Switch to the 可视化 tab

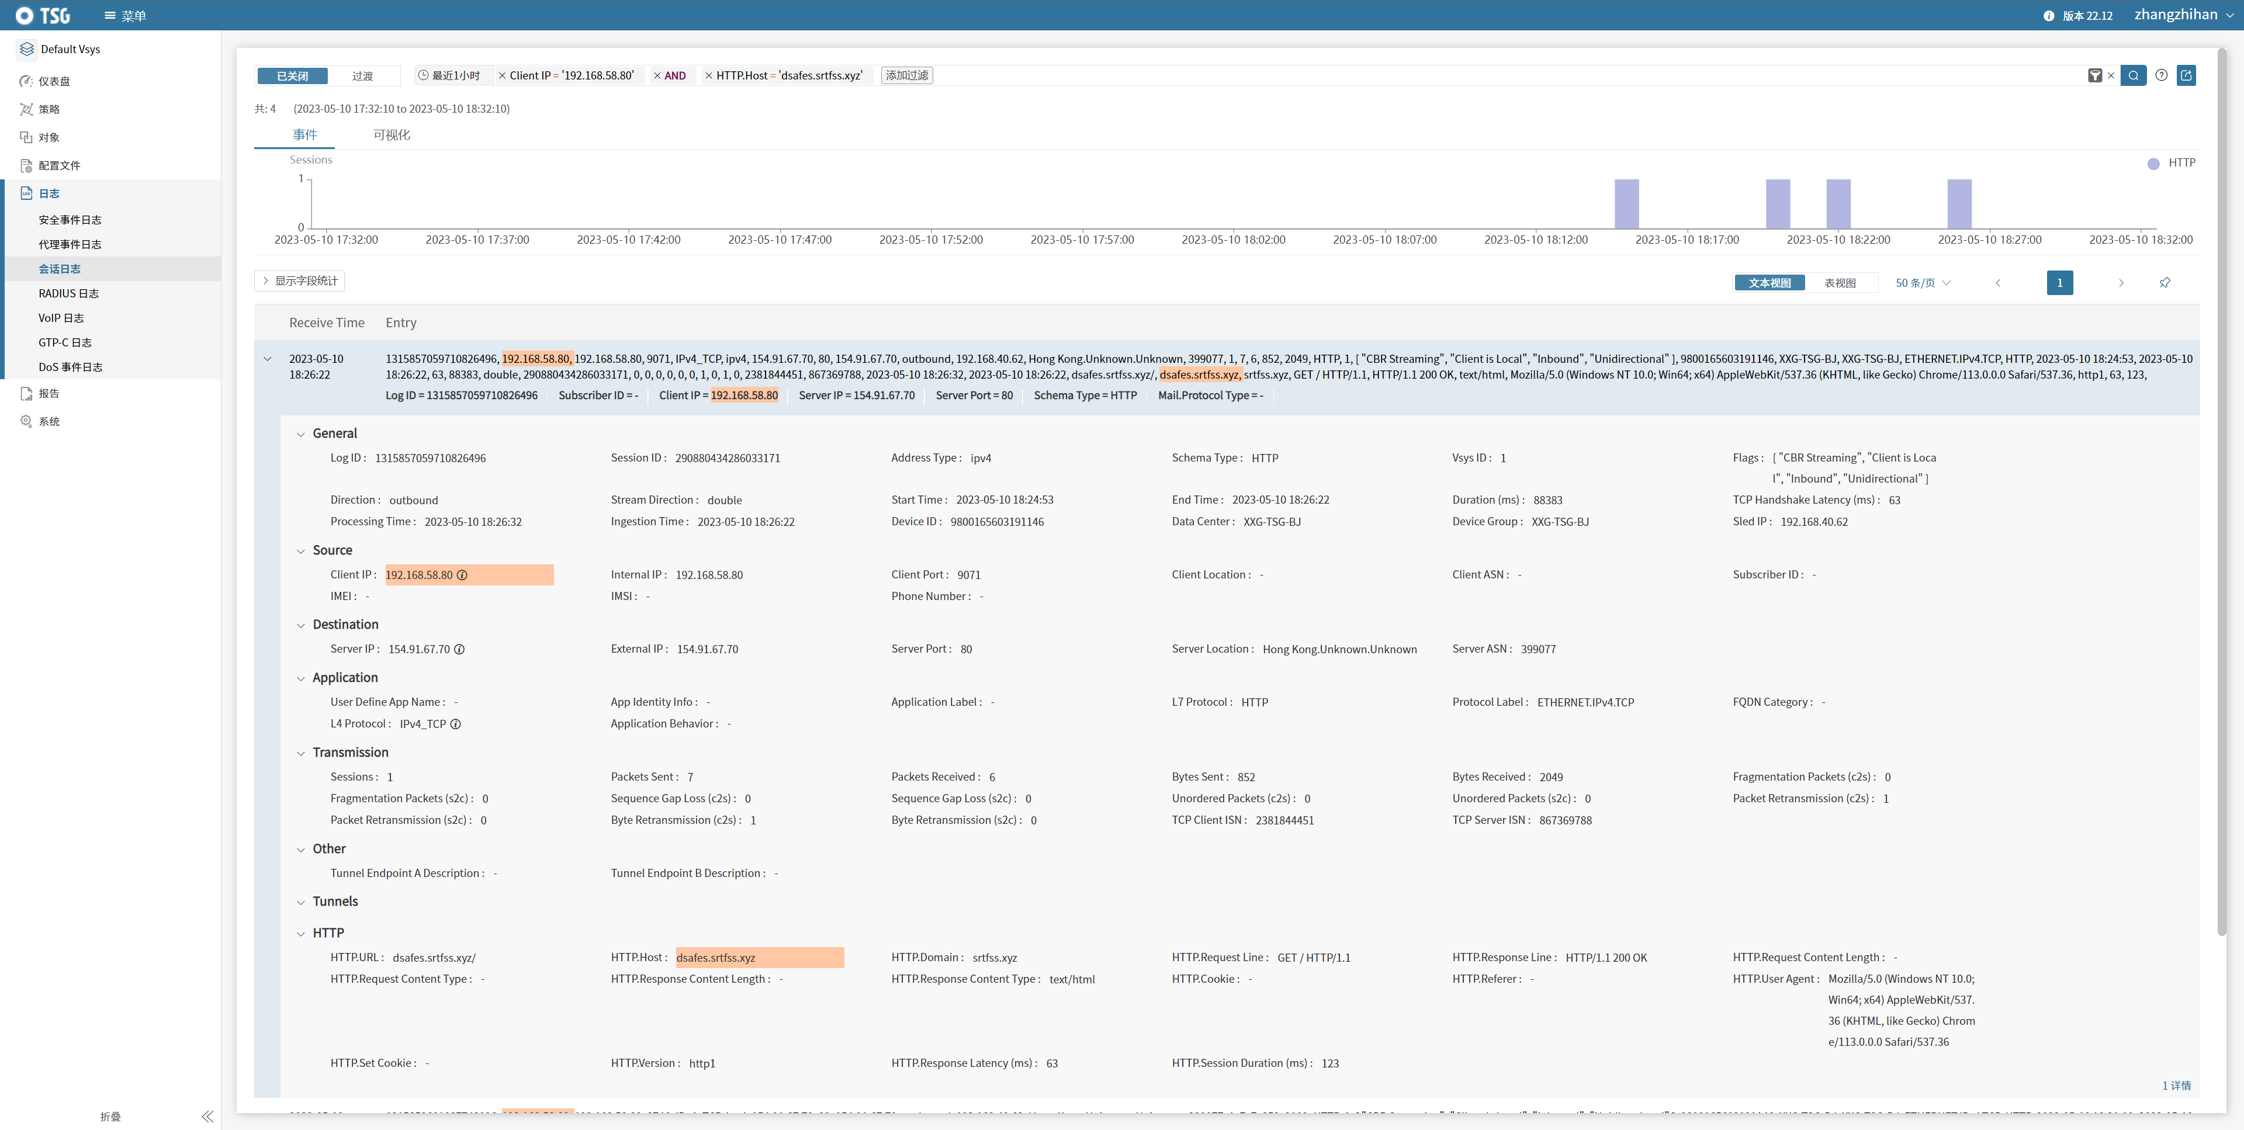pyautogui.click(x=391, y=135)
